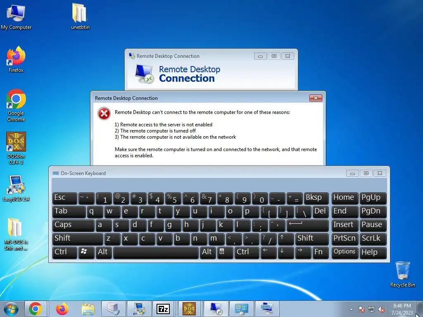Image resolution: width=423 pixels, height=317 pixels.
Task: Click the network tray icon
Action: click(x=371, y=309)
